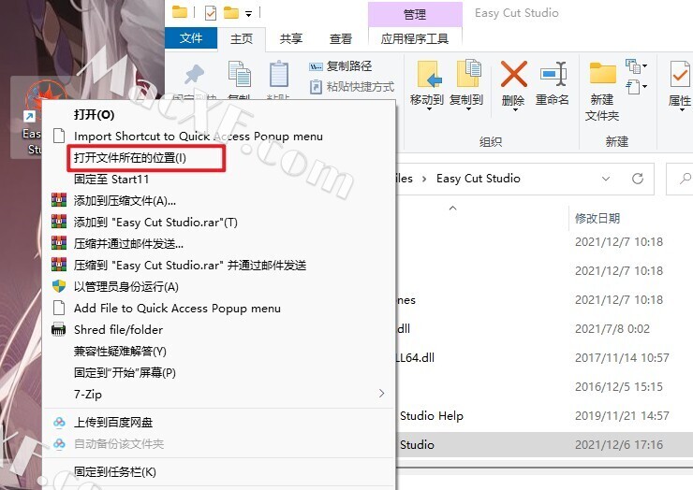The width and height of the screenshot is (693, 490).
Task: Click the 修改日期 column header
Action: click(x=597, y=218)
